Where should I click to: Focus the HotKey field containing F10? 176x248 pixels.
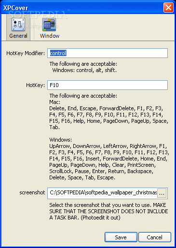pos(108,85)
